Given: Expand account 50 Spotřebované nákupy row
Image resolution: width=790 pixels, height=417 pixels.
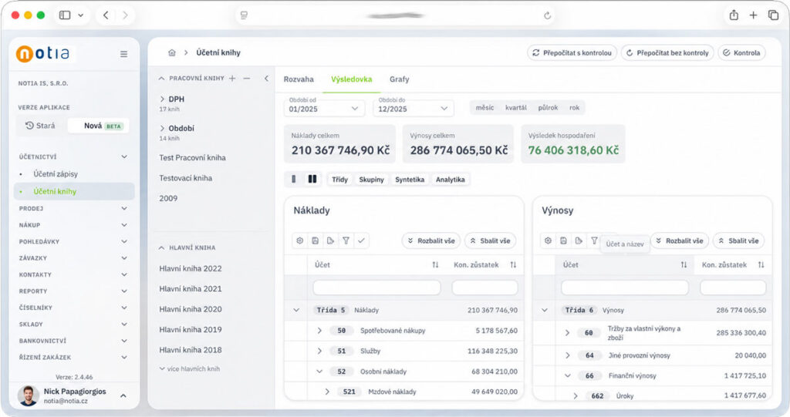Looking at the screenshot, I should [x=319, y=331].
